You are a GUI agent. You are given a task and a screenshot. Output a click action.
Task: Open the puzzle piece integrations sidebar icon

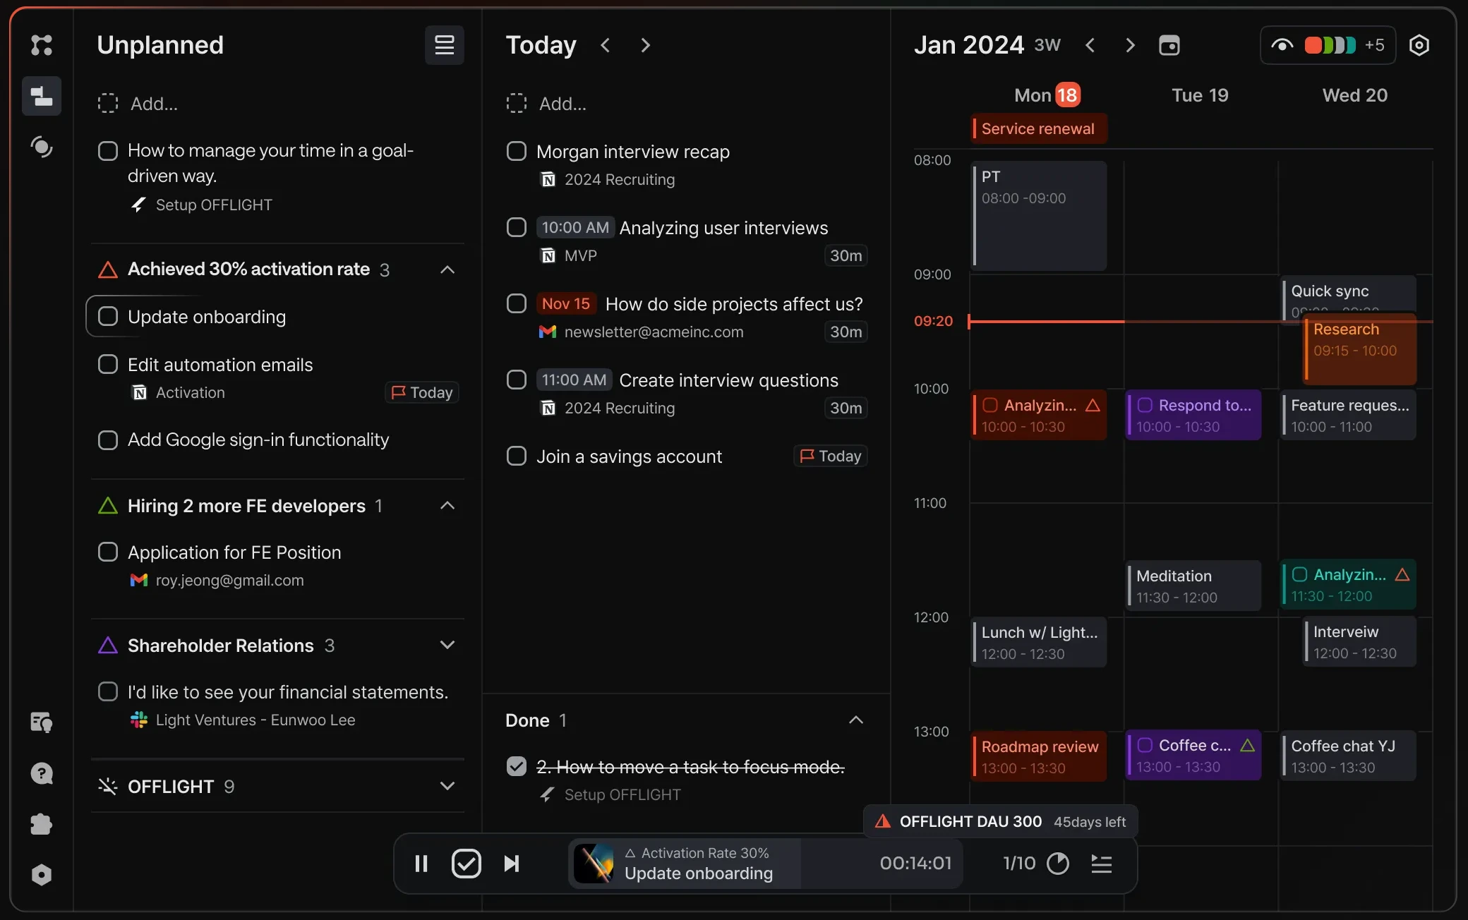point(42,824)
